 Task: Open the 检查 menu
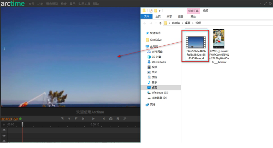pyautogui.click(x=64, y=4)
